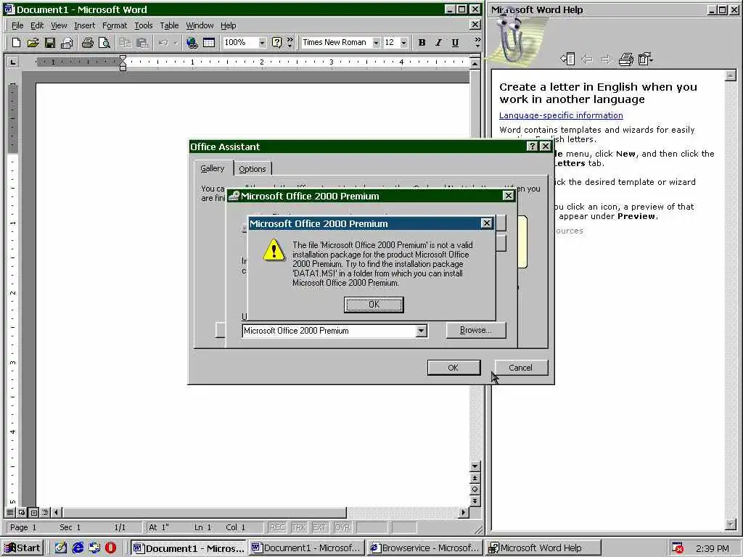Click the Back arrow in Word Help toolbar
The image size is (743, 557).
(x=587, y=59)
